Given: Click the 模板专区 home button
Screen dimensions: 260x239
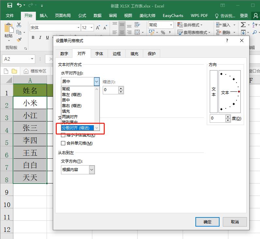Looking at the screenshot, I should (35, 71).
